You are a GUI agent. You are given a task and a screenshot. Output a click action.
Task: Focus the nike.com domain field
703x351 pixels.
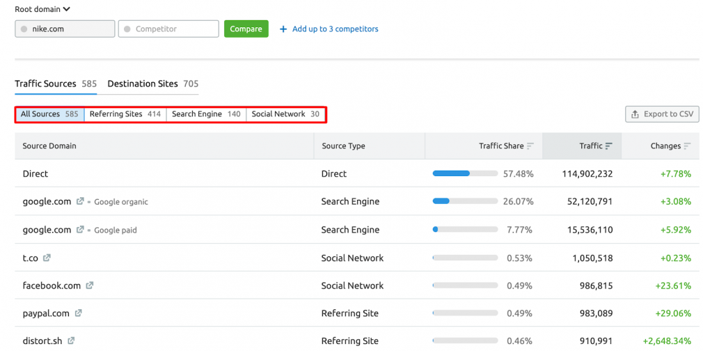[65, 29]
